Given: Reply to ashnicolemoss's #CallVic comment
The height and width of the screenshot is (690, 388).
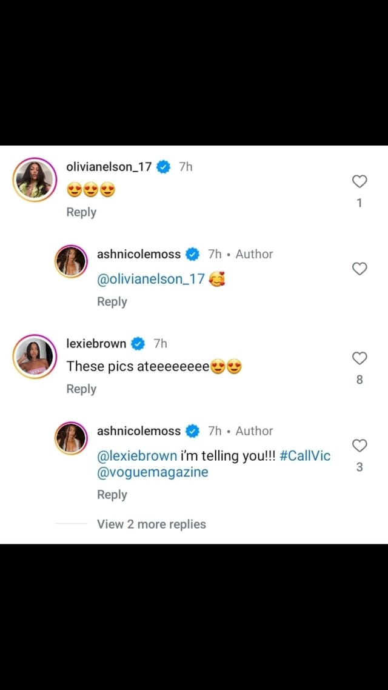Looking at the screenshot, I should [112, 495].
